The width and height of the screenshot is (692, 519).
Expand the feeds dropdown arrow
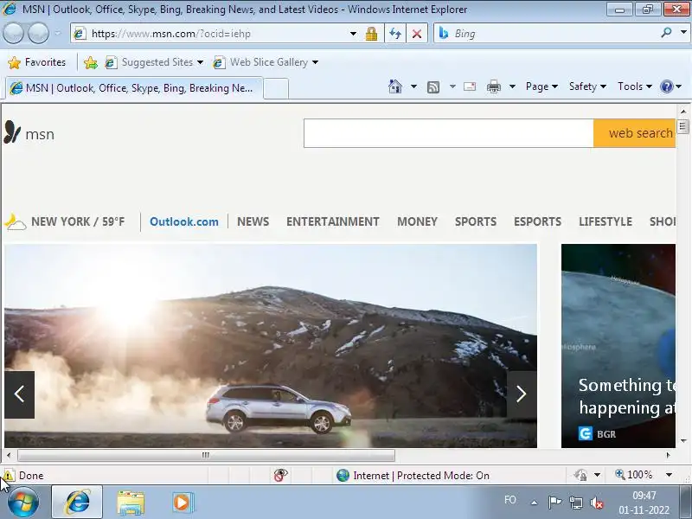pos(452,86)
